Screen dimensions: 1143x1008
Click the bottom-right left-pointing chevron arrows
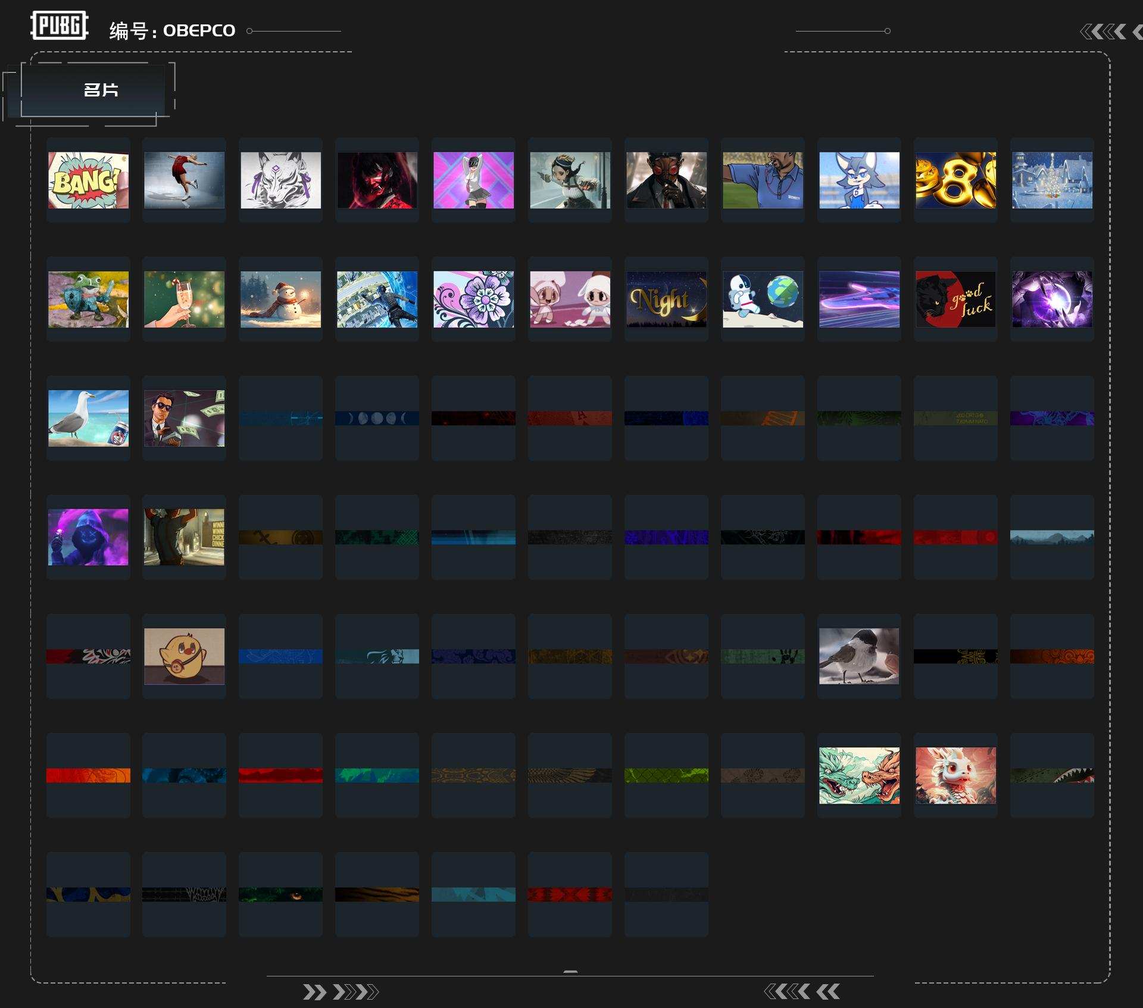click(x=801, y=991)
